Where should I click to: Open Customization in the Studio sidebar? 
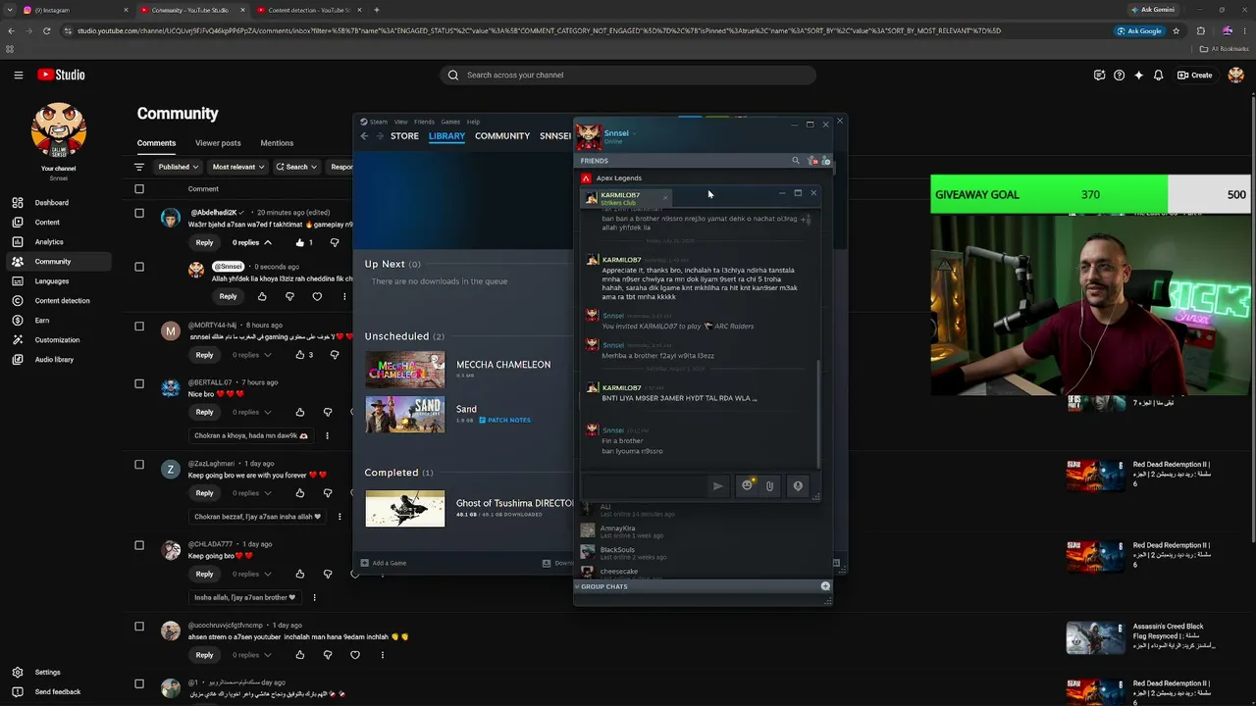57,340
